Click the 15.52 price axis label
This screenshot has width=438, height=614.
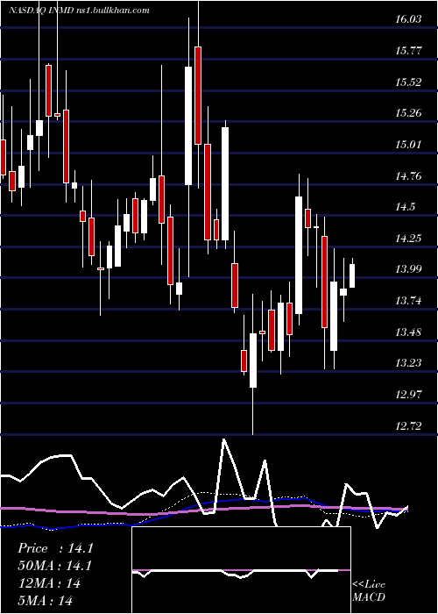coord(408,82)
